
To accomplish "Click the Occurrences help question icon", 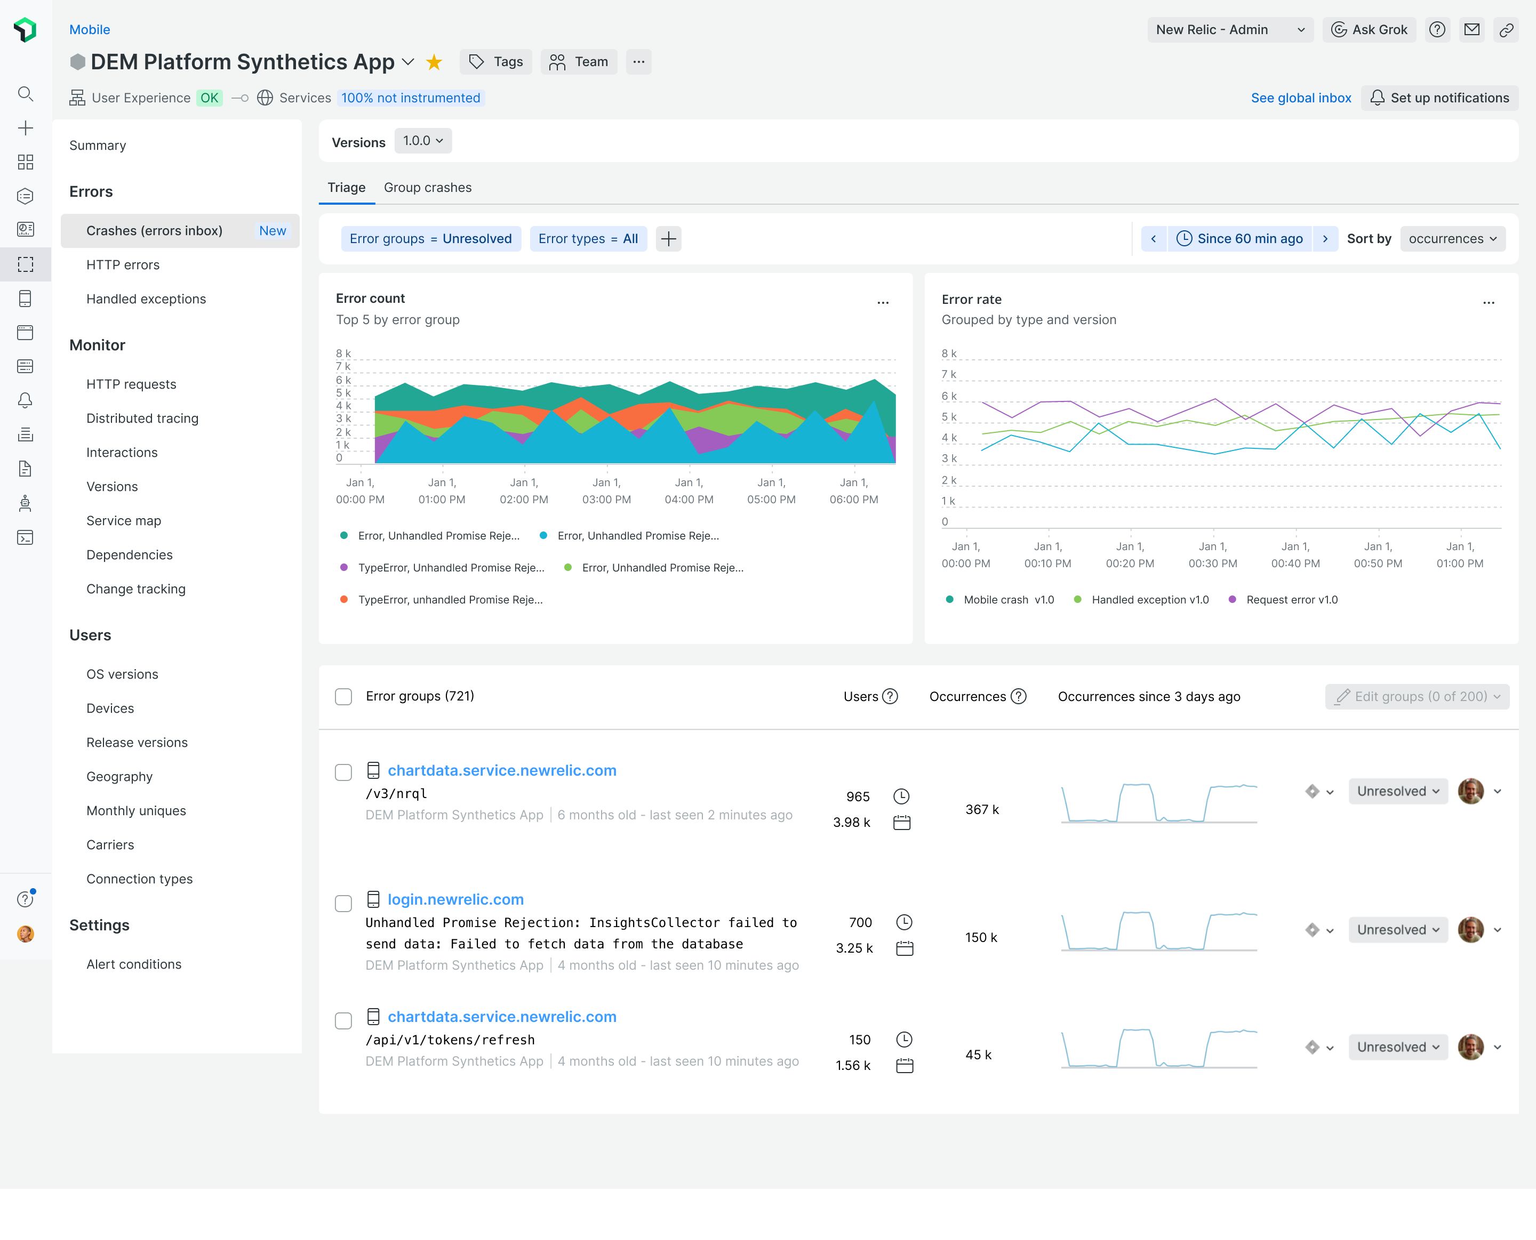I will tap(1019, 696).
